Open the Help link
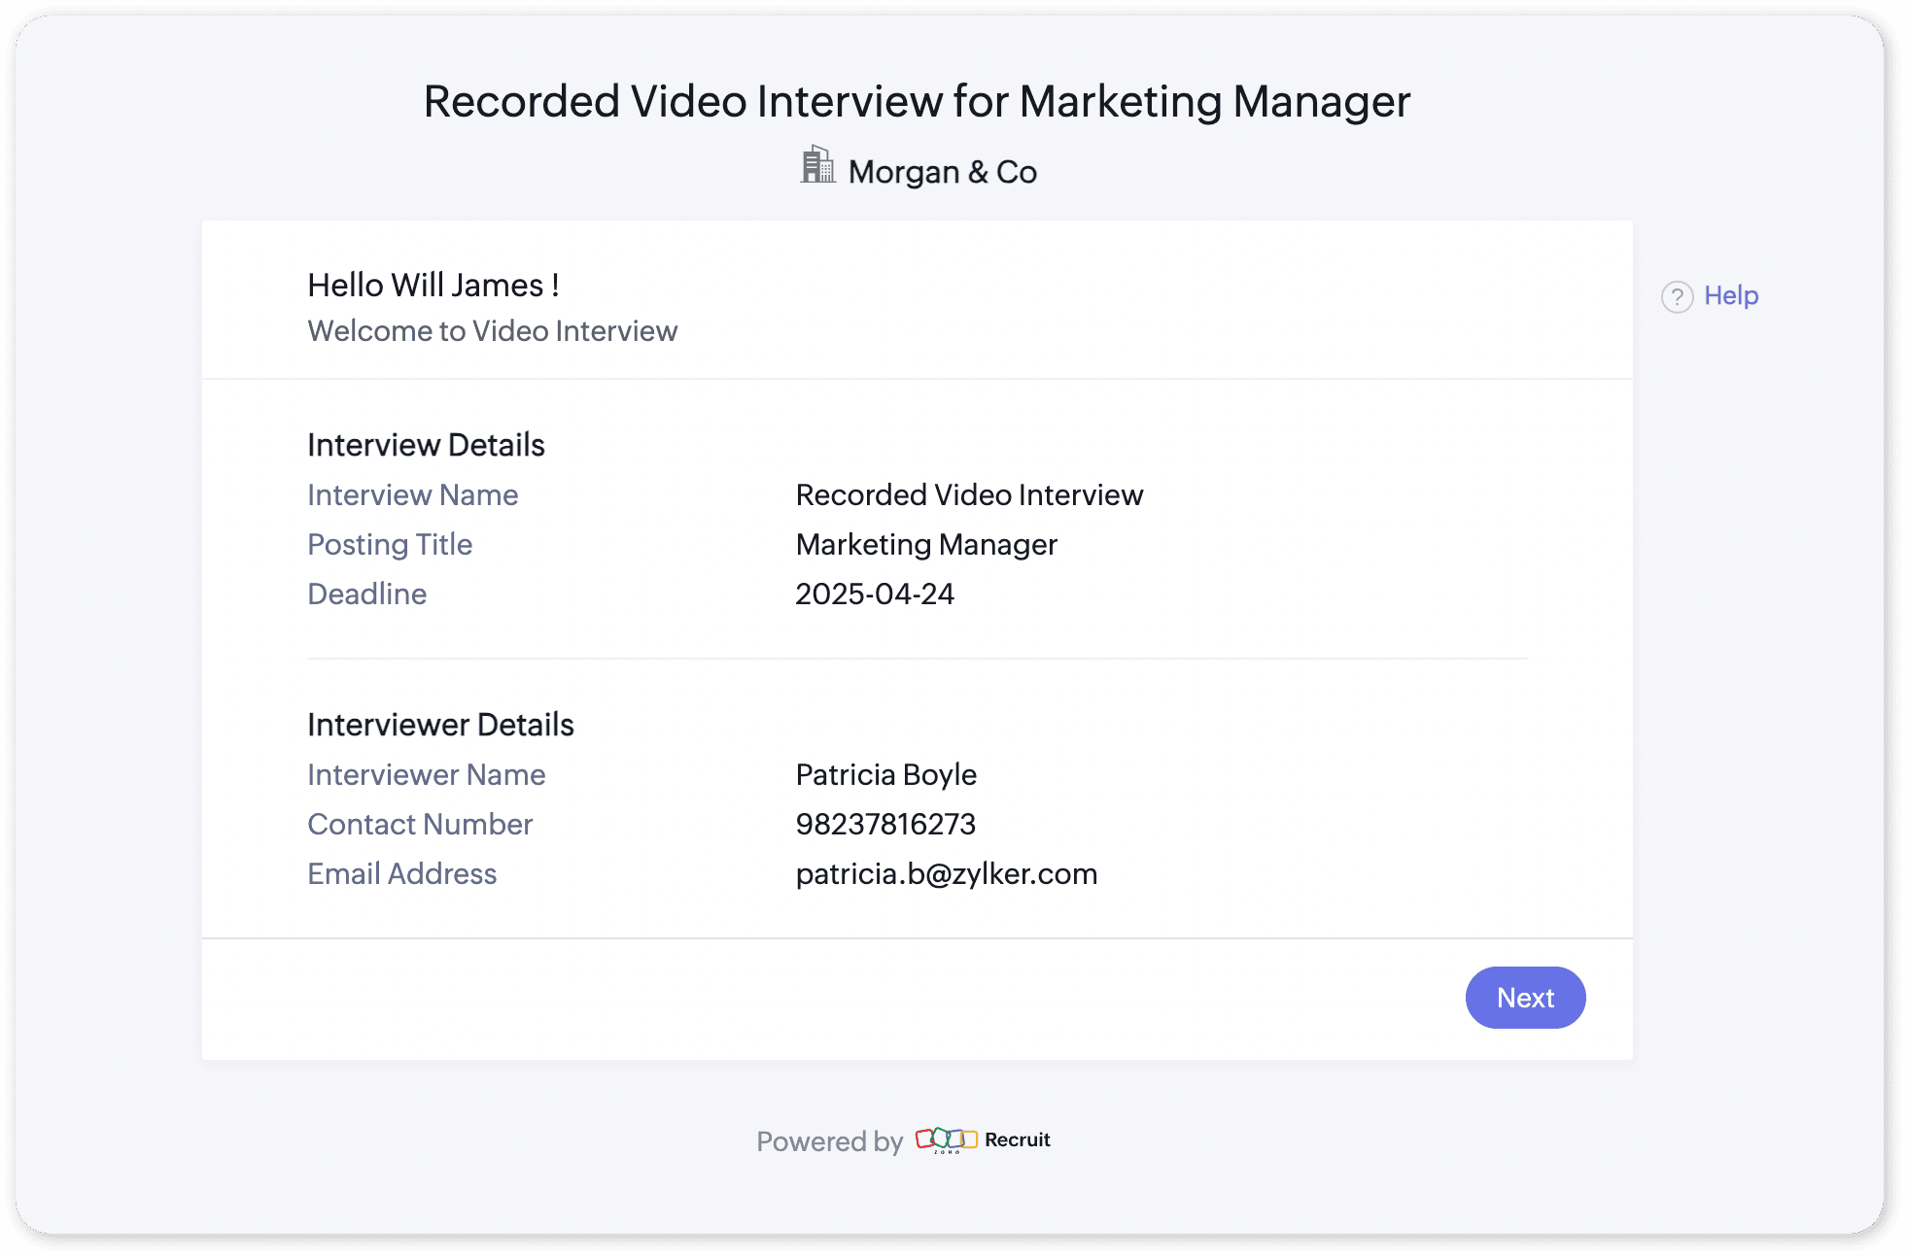The width and height of the screenshot is (1907, 1257). [x=1730, y=295]
